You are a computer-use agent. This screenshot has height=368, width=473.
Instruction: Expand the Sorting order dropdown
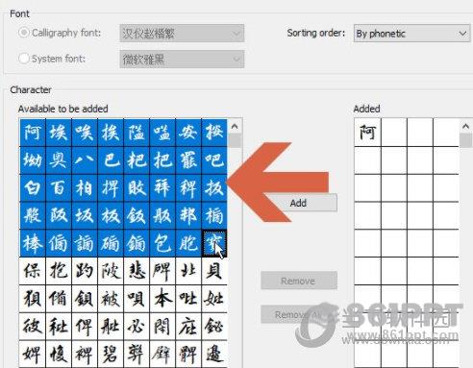click(x=411, y=34)
